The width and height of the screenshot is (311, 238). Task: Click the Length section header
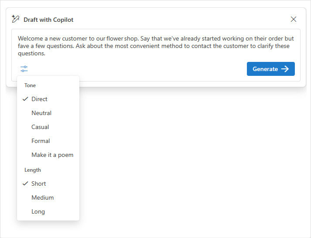[33, 170]
